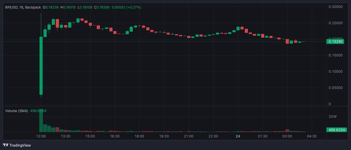Click the 04:30 time axis label
The height and width of the screenshot is (150, 351).
tap(312, 136)
